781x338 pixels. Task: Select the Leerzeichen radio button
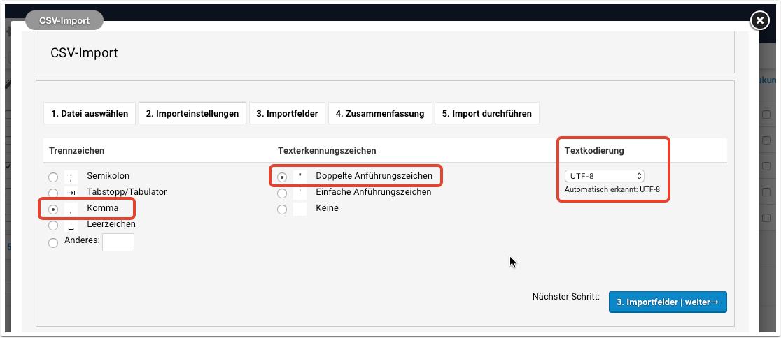(53, 226)
